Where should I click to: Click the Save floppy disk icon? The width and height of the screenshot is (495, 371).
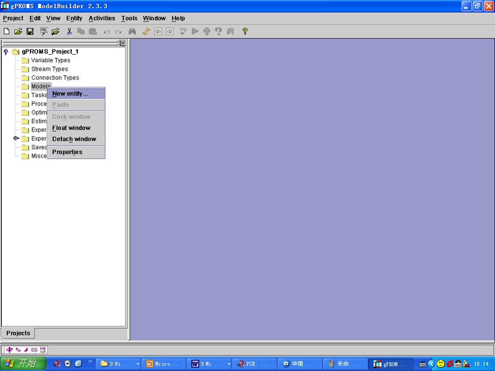click(30, 31)
